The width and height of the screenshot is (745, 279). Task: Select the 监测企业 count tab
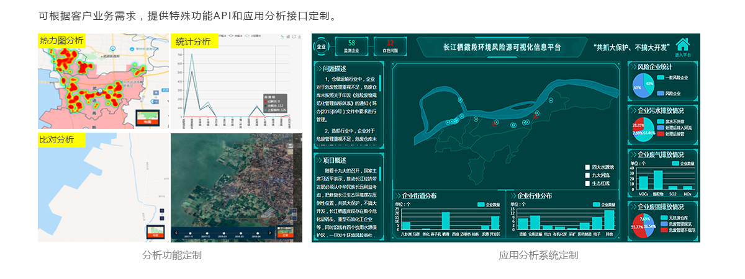[x=351, y=46]
